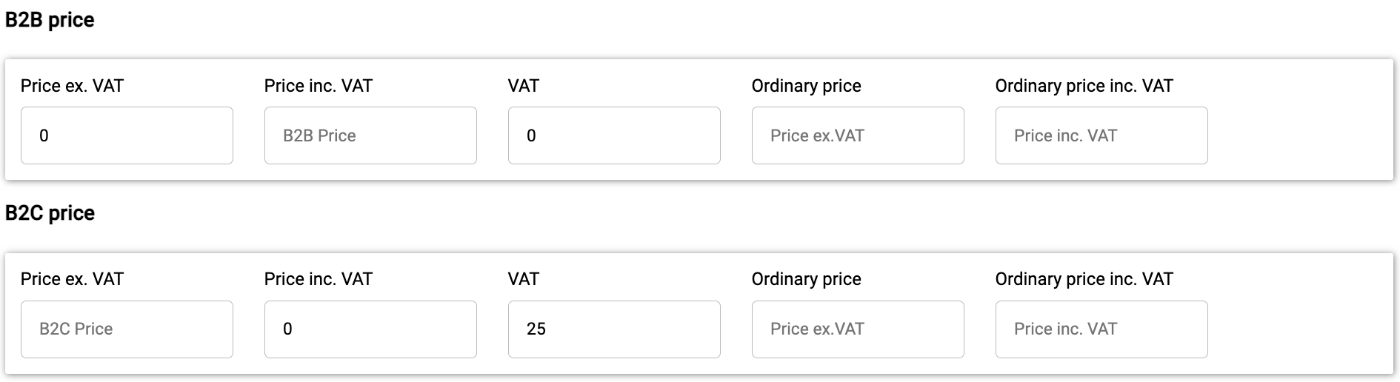Focus B2B Ordinary price inc. VAT input
Image resolution: width=1400 pixels, height=382 pixels.
[1101, 135]
